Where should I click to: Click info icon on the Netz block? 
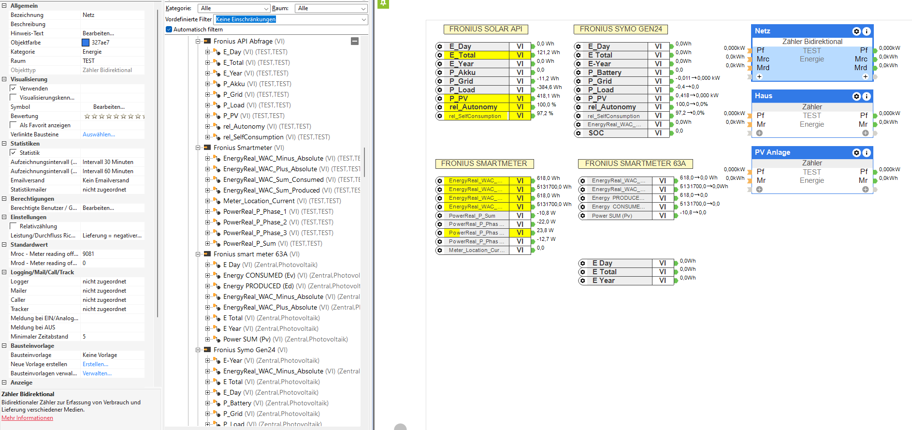tap(867, 31)
